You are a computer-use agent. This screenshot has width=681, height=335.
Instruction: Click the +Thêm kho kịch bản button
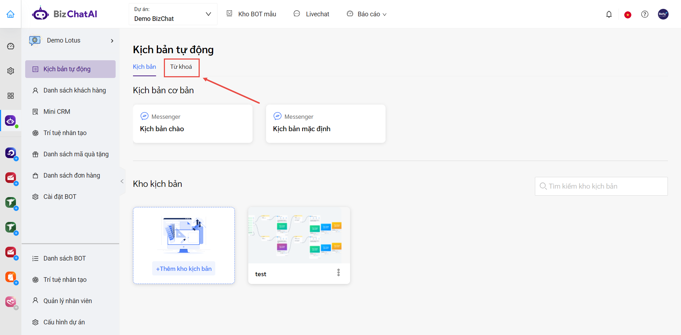pos(184,269)
